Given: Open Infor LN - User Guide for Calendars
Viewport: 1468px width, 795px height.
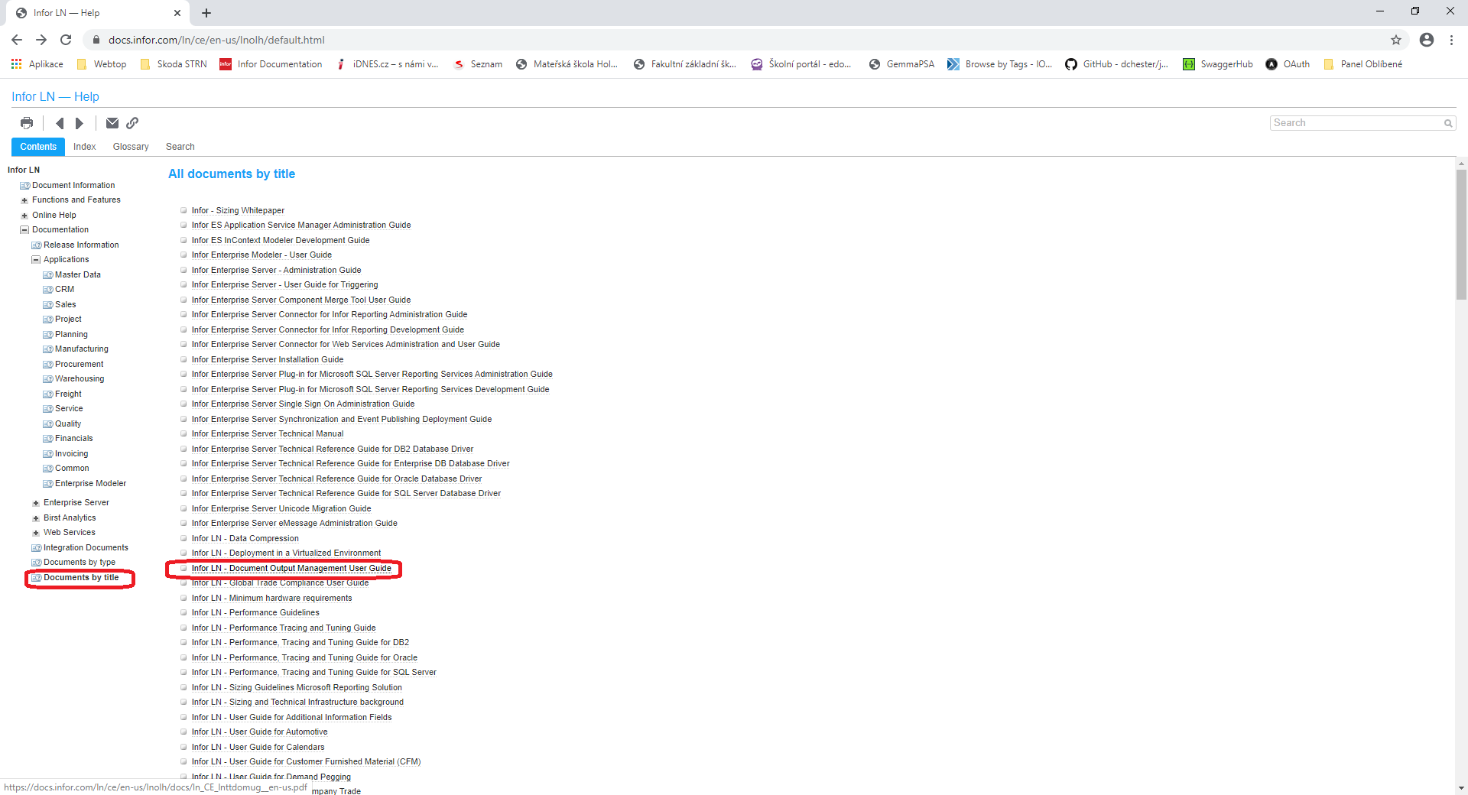Looking at the screenshot, I should coord(258,748).
